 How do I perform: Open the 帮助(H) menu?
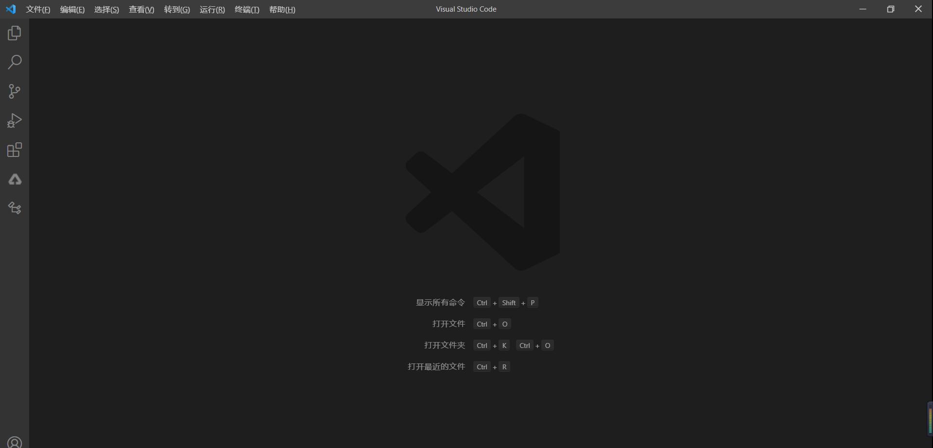click(x=282, y=10)
